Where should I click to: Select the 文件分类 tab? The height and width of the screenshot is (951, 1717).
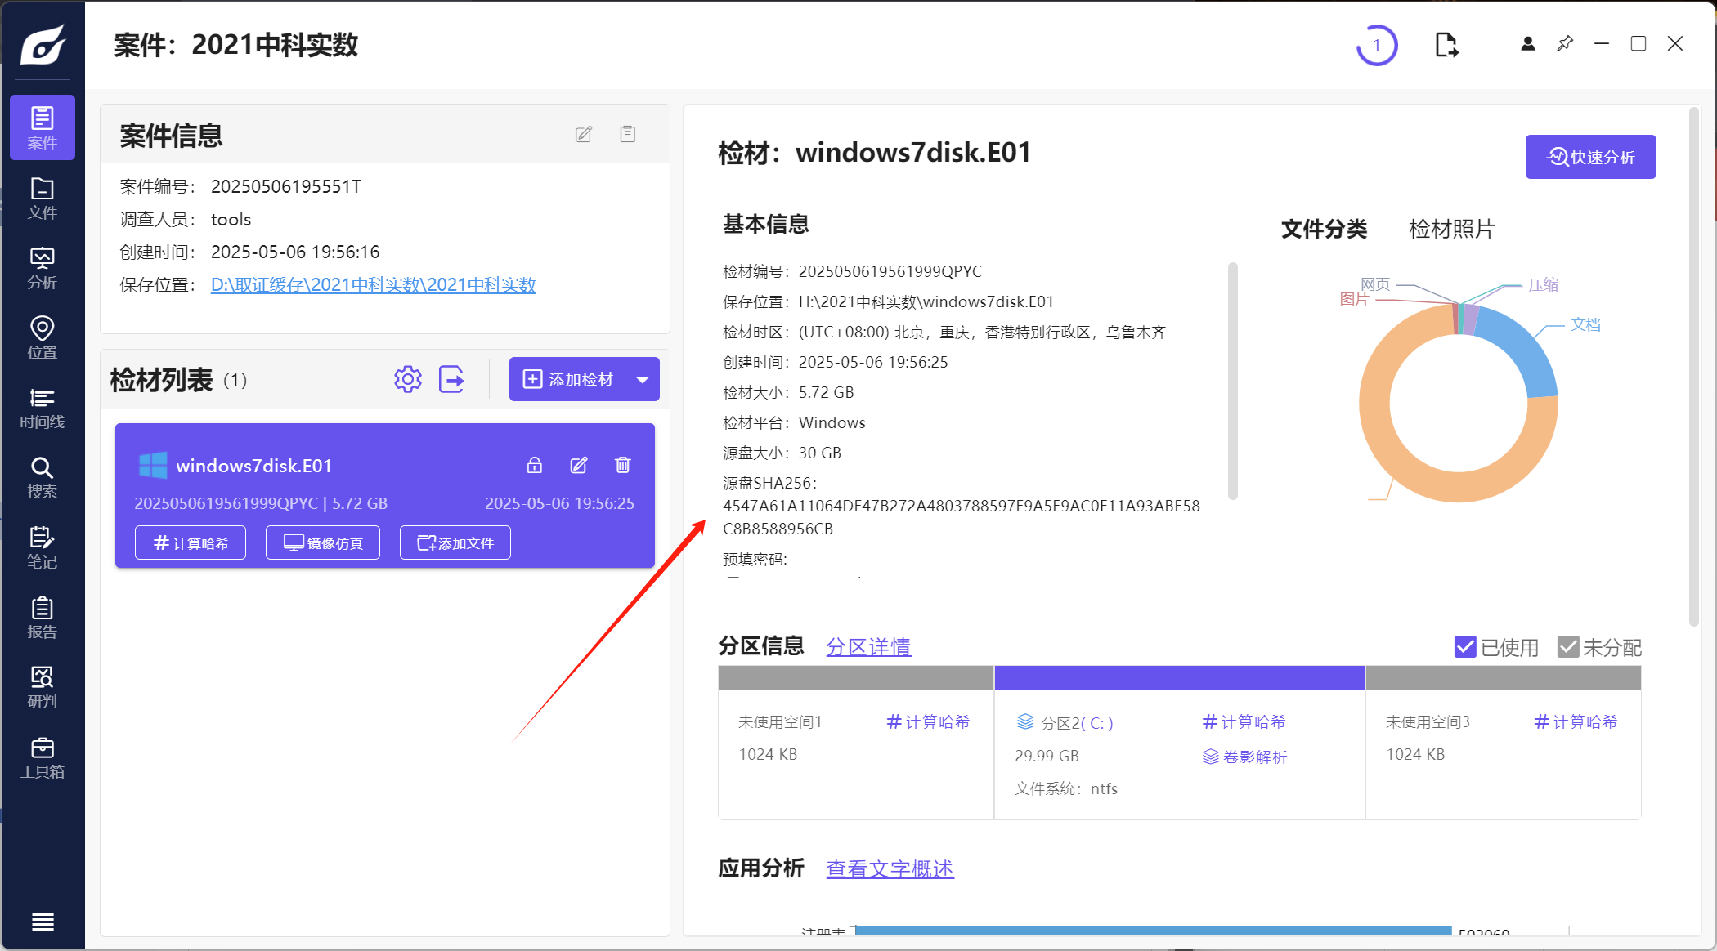click(1324, 229)
